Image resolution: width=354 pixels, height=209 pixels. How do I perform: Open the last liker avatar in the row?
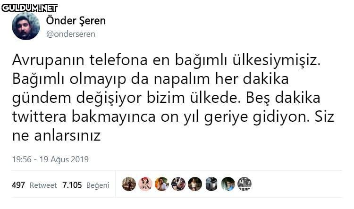click(x=244, y=184)
